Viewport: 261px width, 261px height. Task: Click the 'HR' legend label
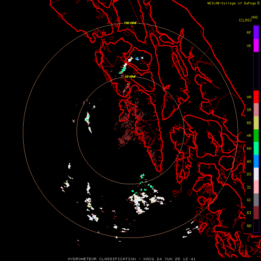249,136
